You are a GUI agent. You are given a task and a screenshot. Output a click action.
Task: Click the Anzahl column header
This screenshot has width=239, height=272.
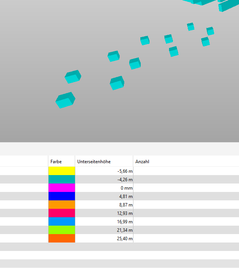click(186, 161)
